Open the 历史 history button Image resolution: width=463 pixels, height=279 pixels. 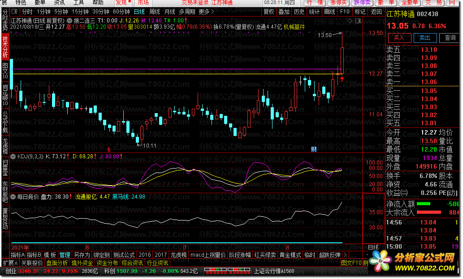[x=299, y=12]
